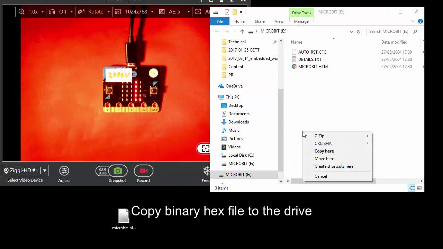Take a Snapshot with the camera button

(118, 171)
